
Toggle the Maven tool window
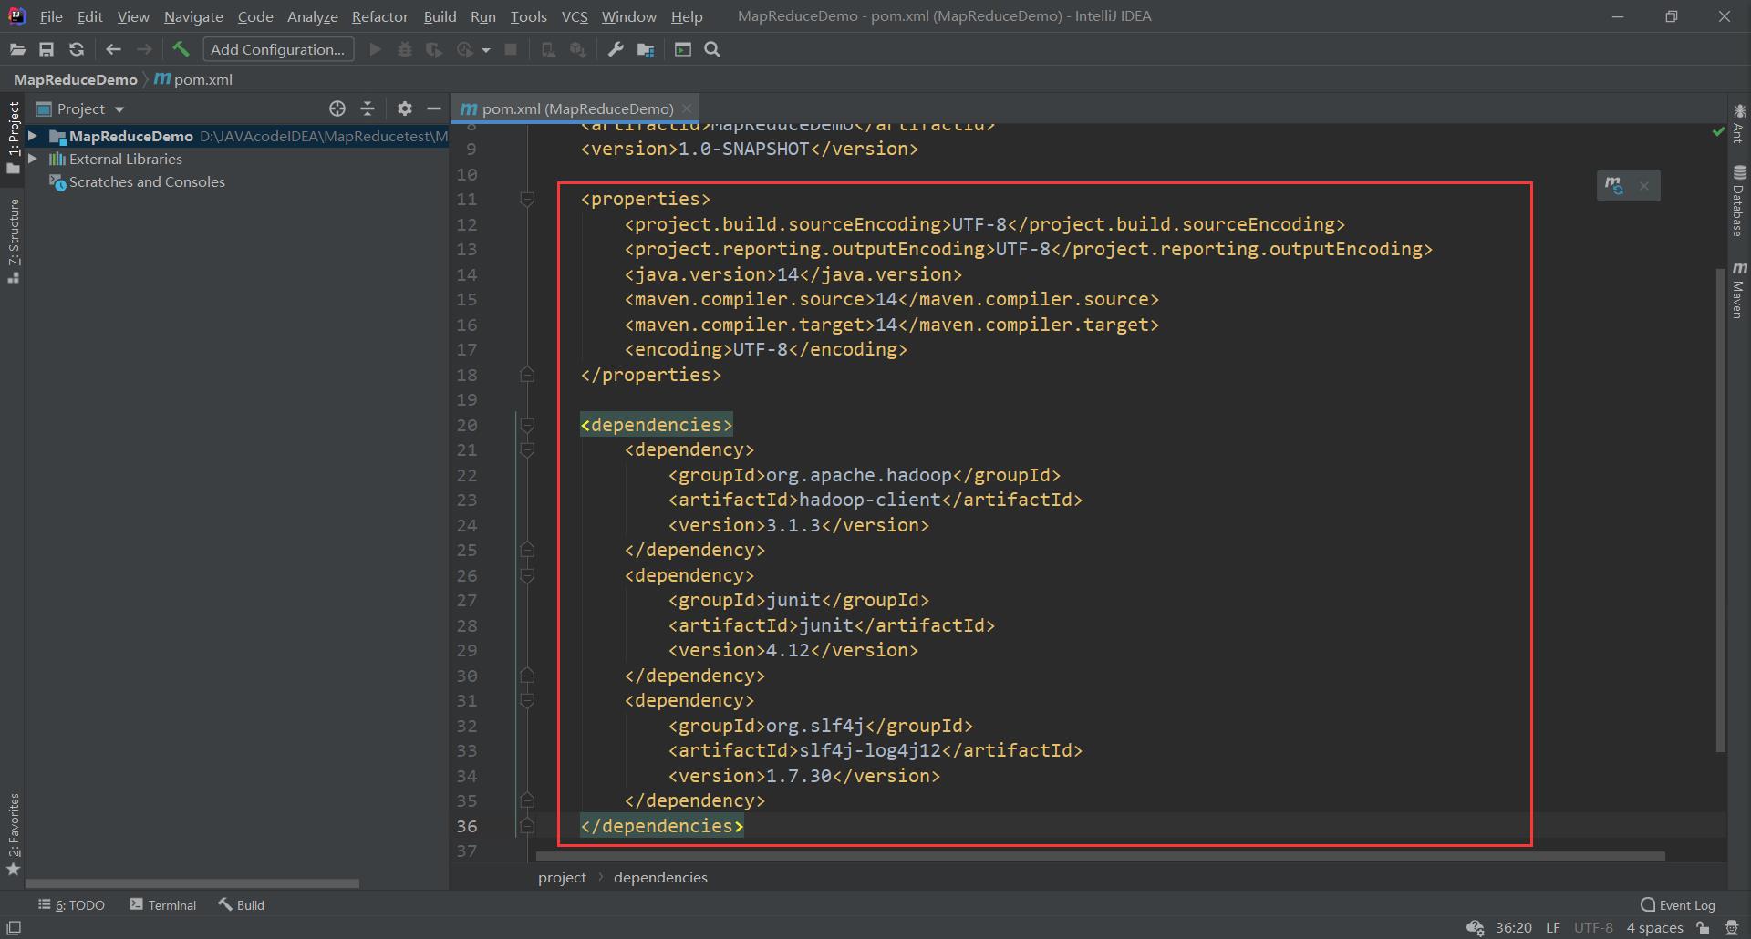pos(1739,290)
